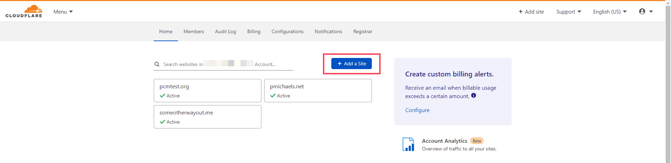Image resolution: width=671 pixels, height=163 pixels.
Task: Click the Active checkmark under someotherwayout.me
Action: click(163, 122)
